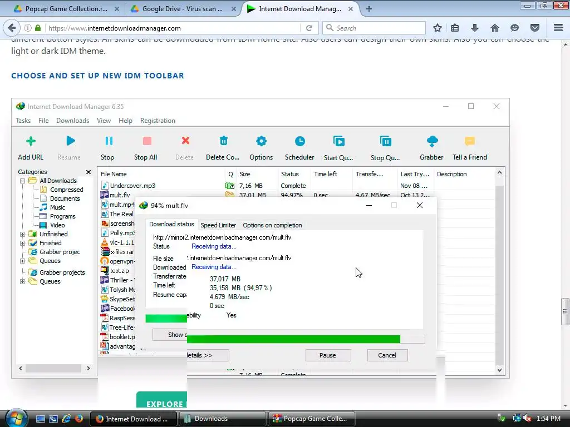Reload the page with refresh icon
570x427 pixels.
click(x=309, y=28)
